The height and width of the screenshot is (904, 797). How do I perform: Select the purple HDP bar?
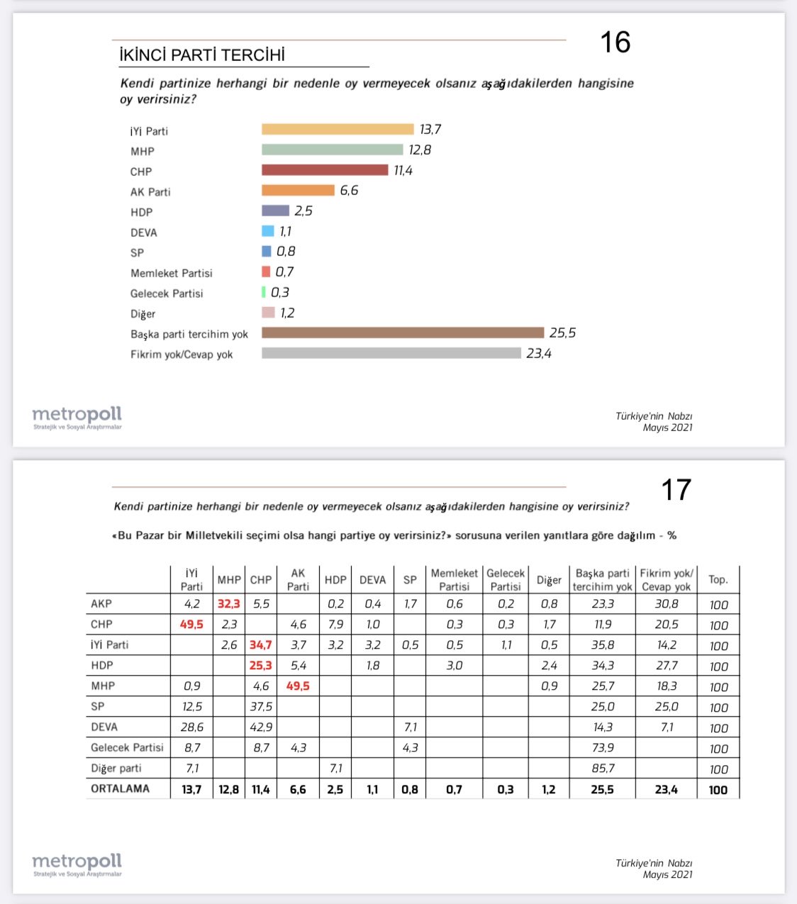pos(275,211)
